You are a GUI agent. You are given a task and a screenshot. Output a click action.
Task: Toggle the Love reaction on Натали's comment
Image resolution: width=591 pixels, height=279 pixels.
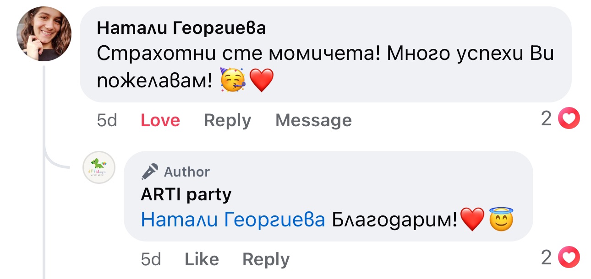pyautogui.click(x=160, y=120)
